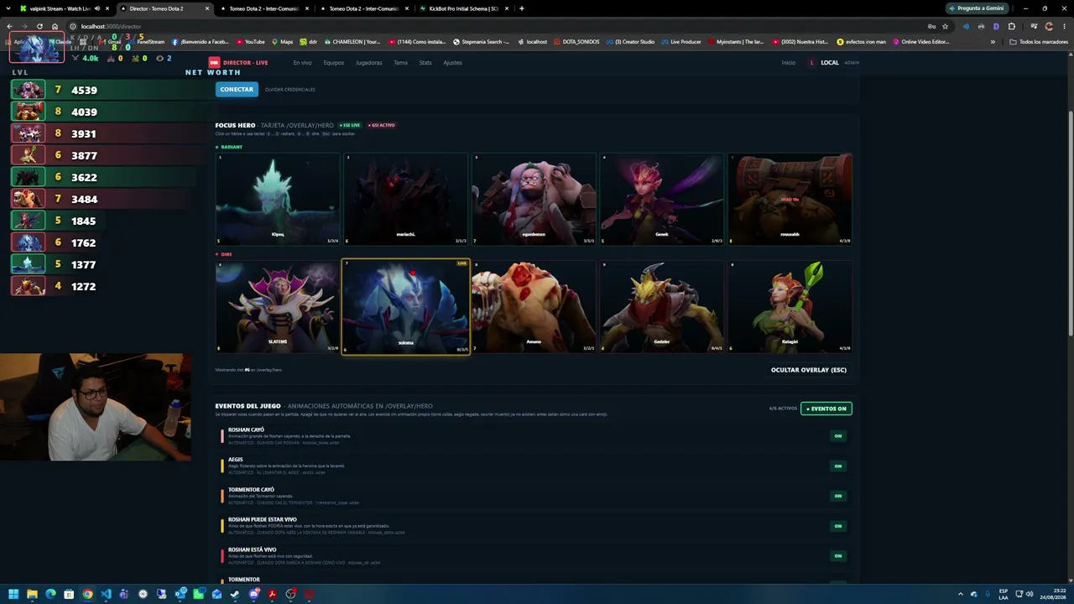Focus the Dire hero card Katagiri
This screenshot has height=604, width=1074.
click(x=790, y=306)
